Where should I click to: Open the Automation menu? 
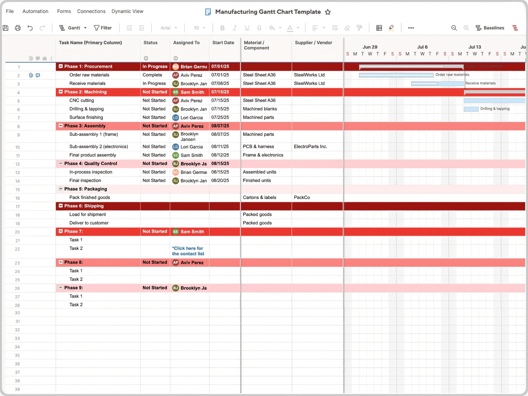pyautogui.click(x=35, y=11)
